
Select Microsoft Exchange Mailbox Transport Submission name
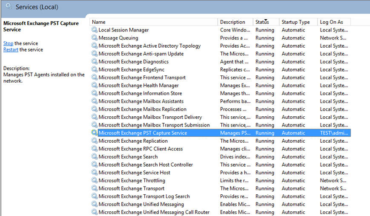[154, 125]
